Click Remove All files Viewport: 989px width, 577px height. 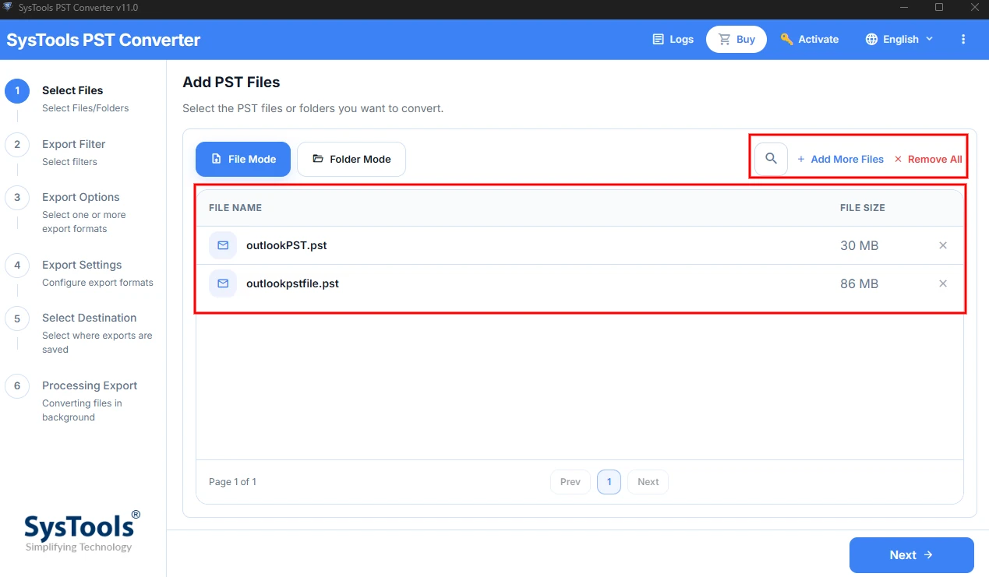click(927, 159)
